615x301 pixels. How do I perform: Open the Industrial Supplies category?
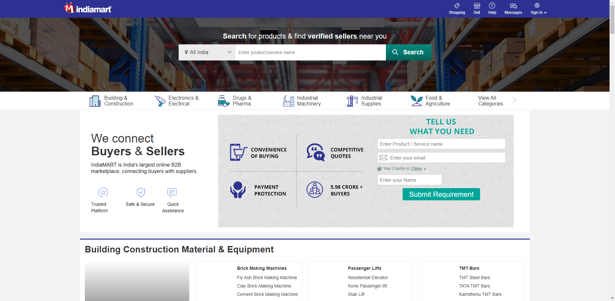(372, 101)
